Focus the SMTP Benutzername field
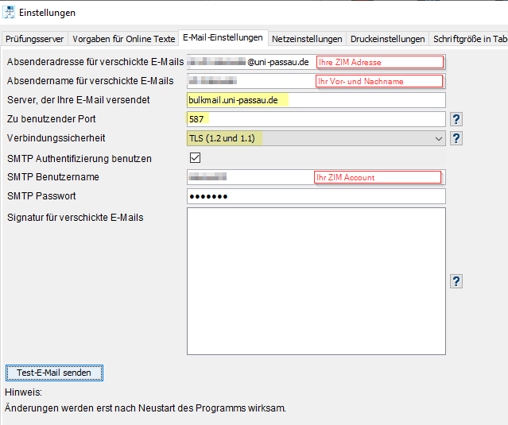Image resolution: width=508 pixels, height=425 pixels. tap(316, 177)
